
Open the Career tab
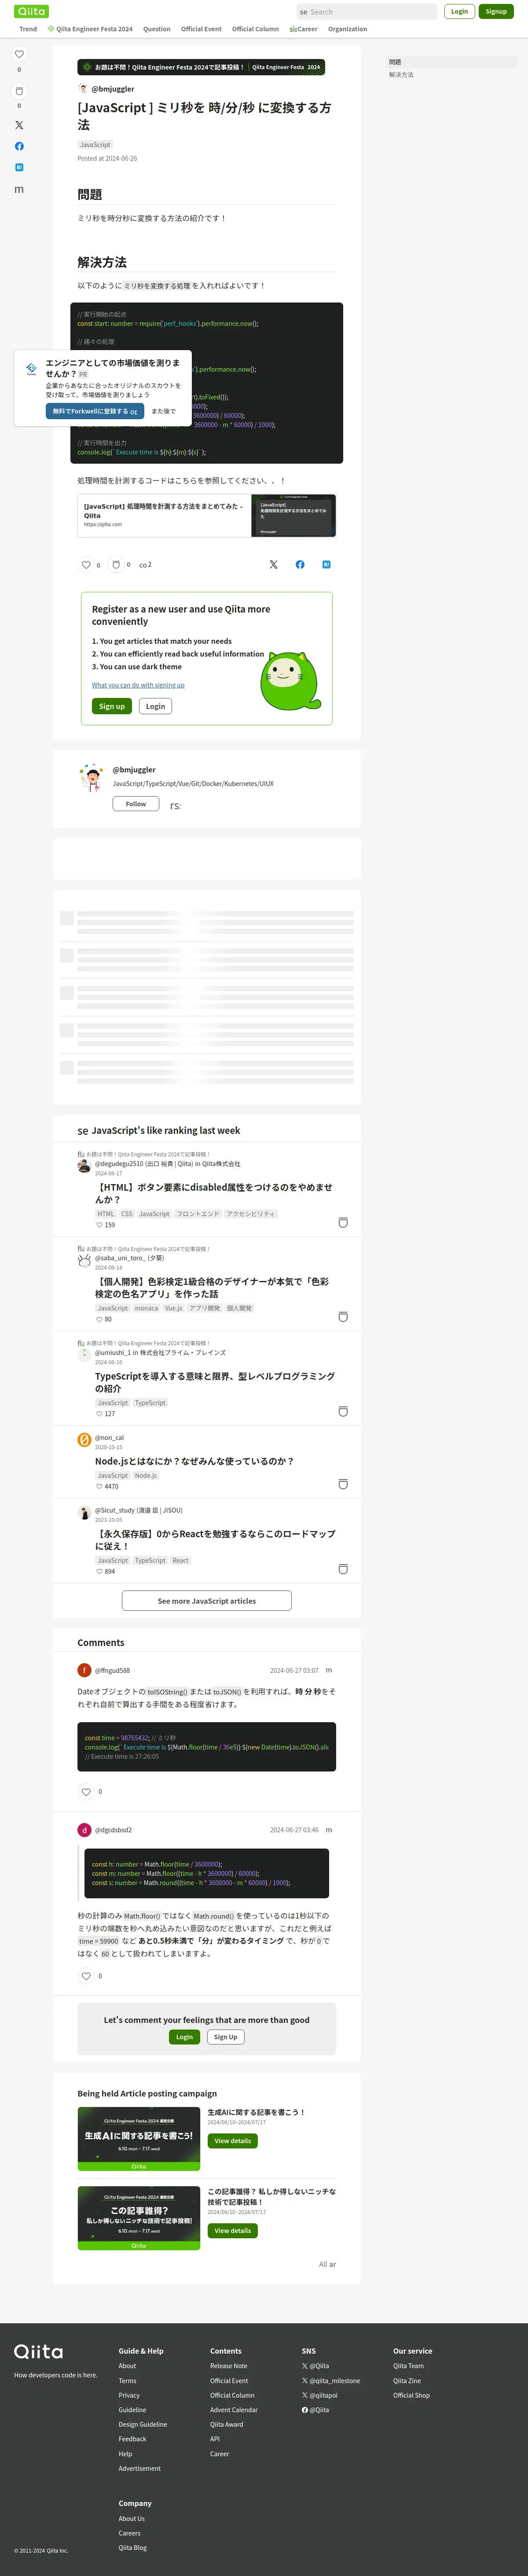pyautogui.click(x=303, y=29)
